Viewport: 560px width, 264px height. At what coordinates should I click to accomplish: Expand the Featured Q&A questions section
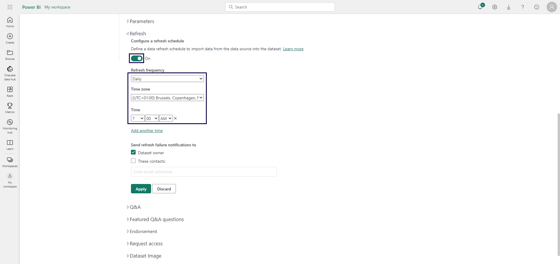pyautogui.click(x=156, y=219)
